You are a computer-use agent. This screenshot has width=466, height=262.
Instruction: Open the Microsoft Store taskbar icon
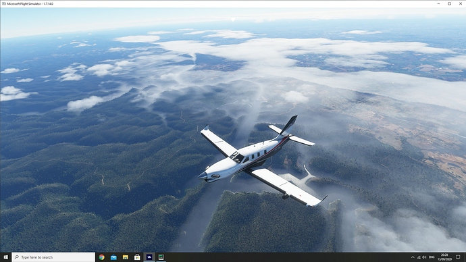137,257
